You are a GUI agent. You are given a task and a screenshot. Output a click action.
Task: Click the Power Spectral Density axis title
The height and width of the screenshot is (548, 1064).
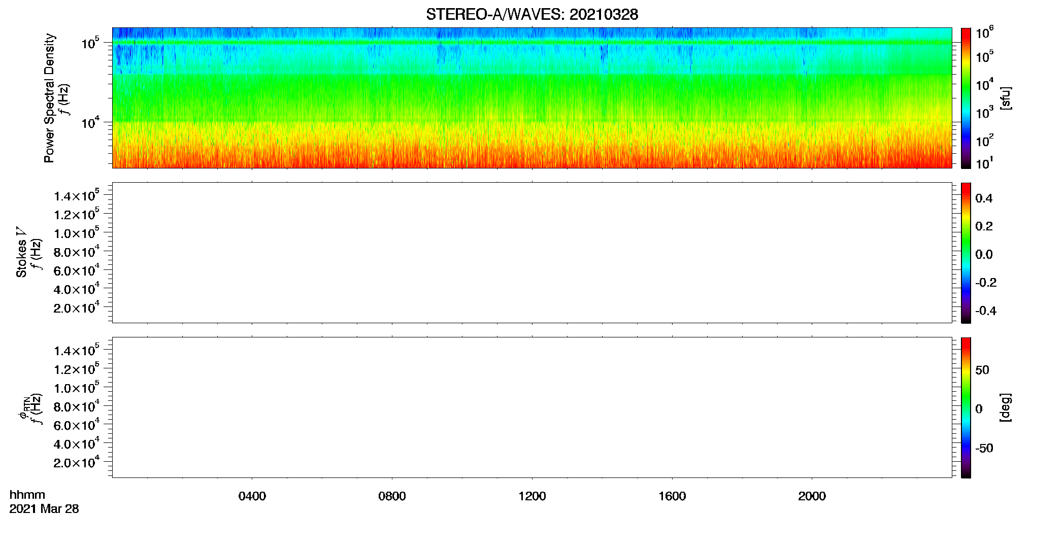[49, 98]
